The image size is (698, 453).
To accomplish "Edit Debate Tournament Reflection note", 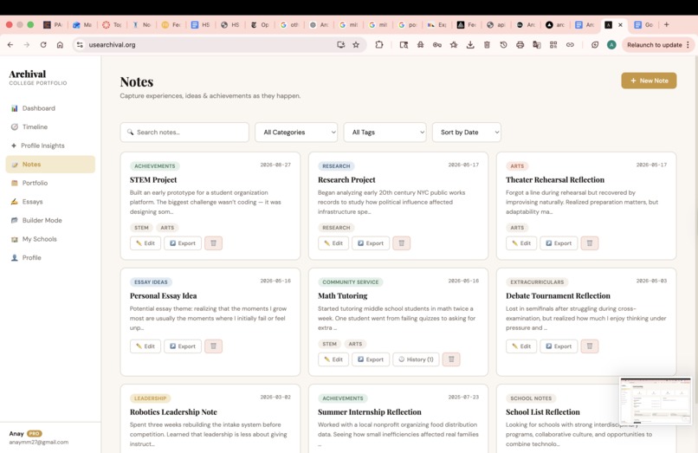I will click(x=521, y=346).
